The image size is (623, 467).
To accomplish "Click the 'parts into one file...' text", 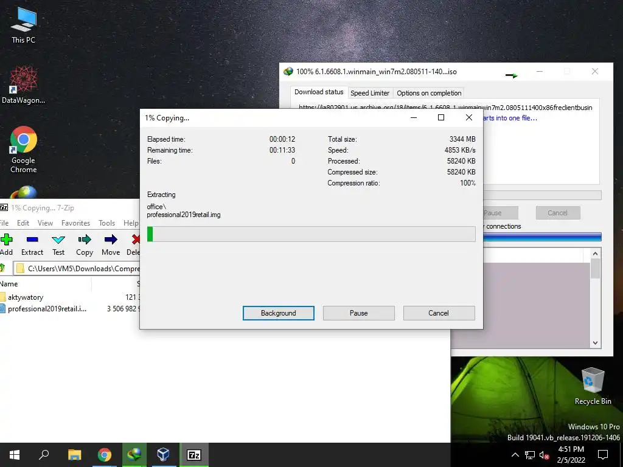I will [x=510, y=118].
